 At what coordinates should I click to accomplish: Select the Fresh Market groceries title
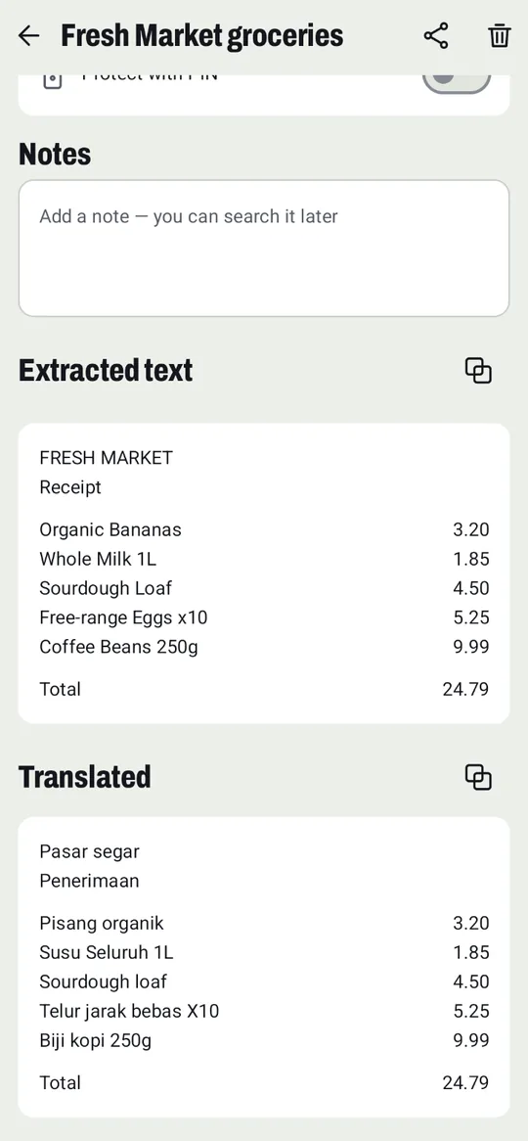(x=202, y=35)
